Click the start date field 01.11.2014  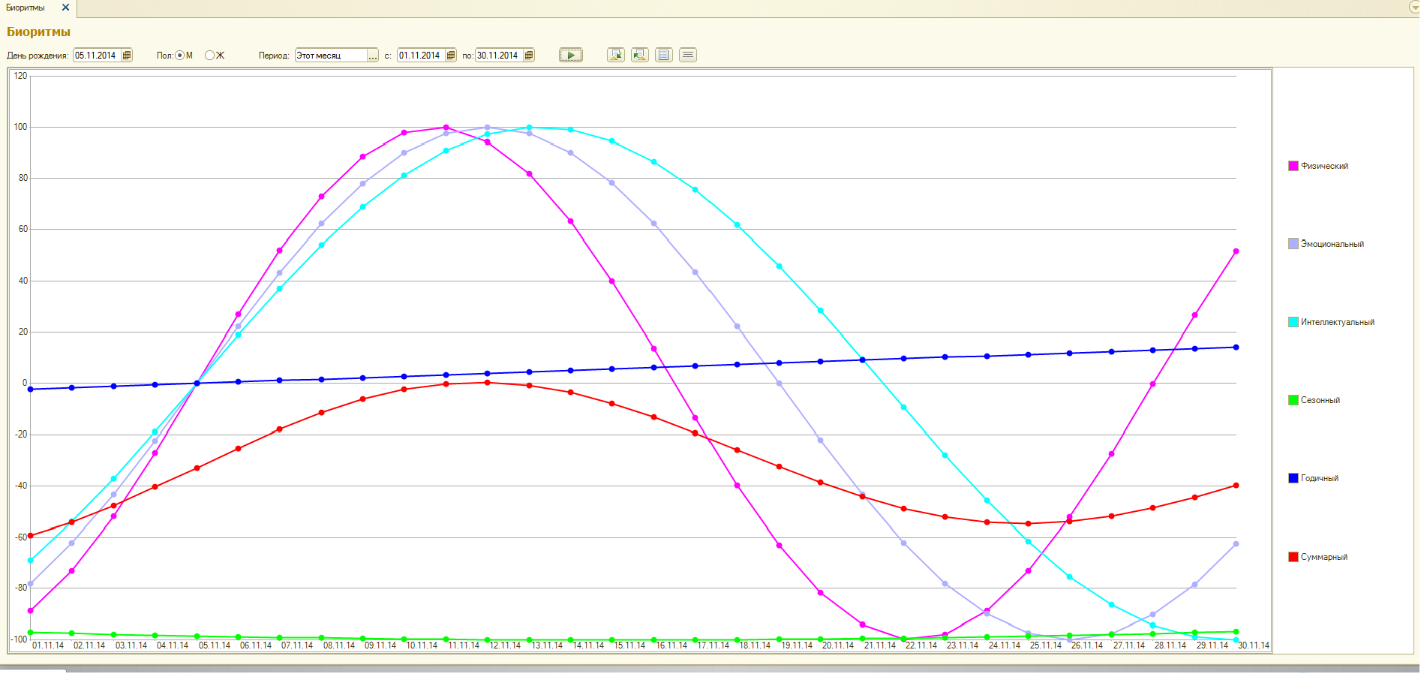(x=422, y=56)
